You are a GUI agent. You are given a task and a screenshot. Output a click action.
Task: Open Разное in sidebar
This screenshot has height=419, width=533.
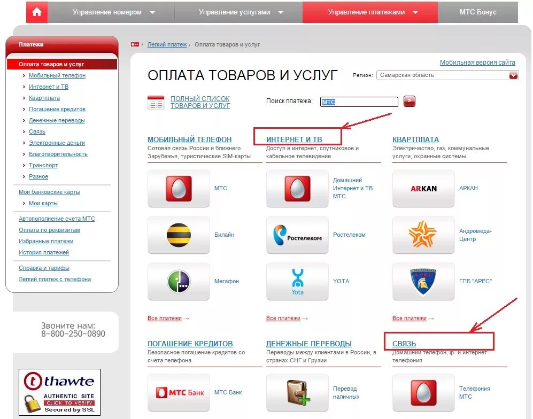click(x=38, y=176)
